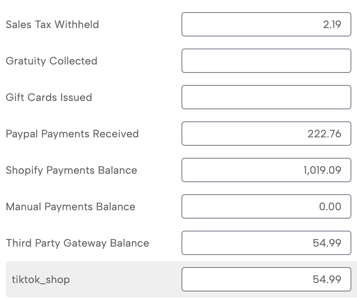This screenshot has height=299, width=357.
Task: Click the 0.00 balance value
Action: 330,207
